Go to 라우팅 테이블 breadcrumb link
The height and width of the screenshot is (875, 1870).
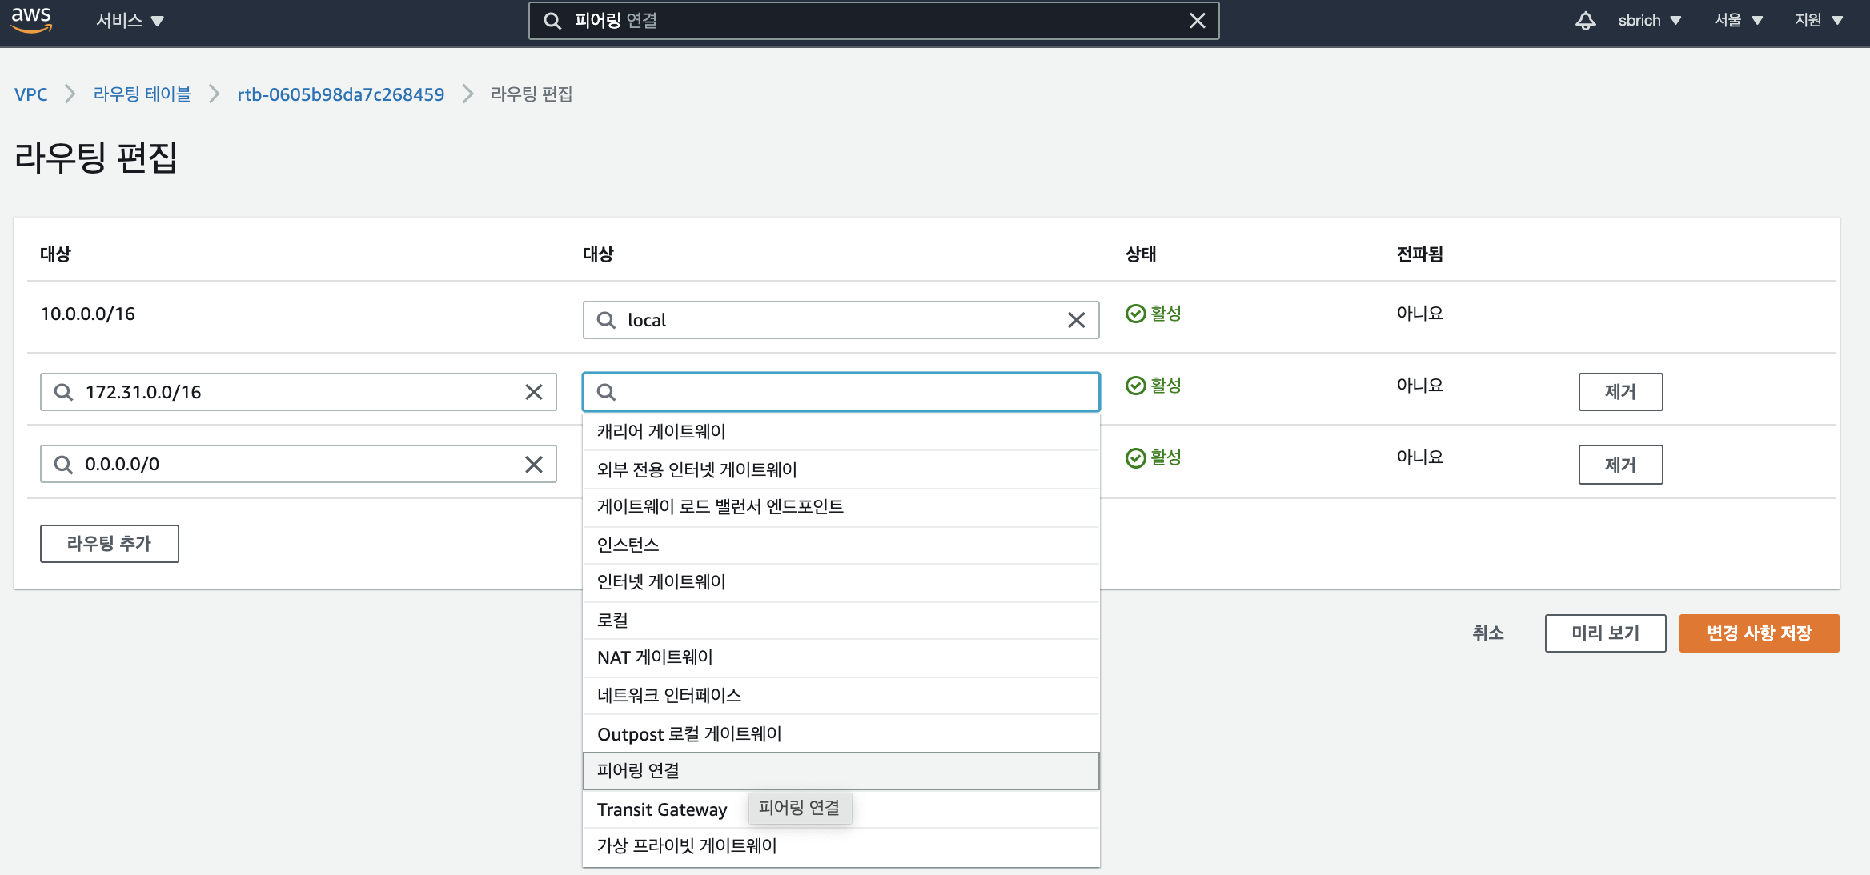click(142, 94)
